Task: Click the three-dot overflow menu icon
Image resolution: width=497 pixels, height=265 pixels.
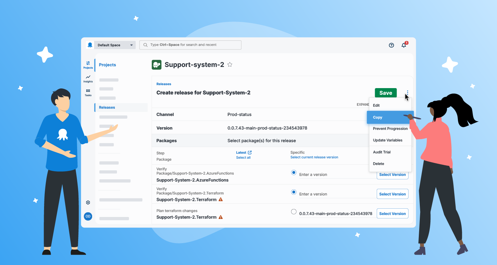Action: pos(408,93)
